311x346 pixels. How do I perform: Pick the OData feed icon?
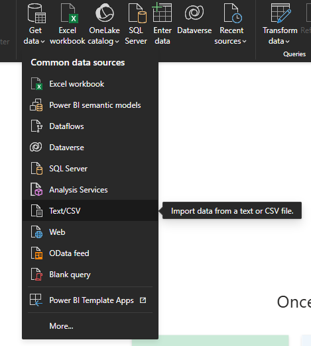click(x=36, y=253)
